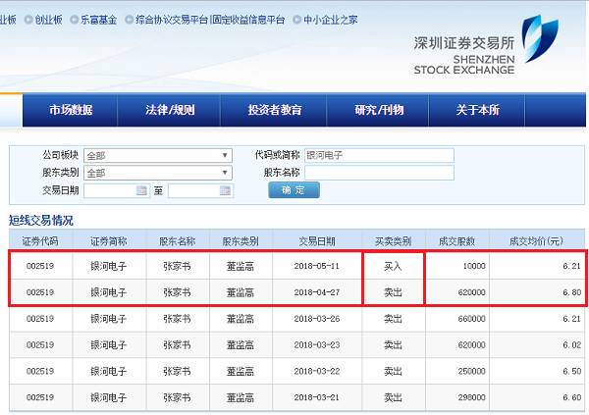Select the date cell 2018-03-21
The height and width of the screenshot is (415, 589).
(x=317, y=397)
